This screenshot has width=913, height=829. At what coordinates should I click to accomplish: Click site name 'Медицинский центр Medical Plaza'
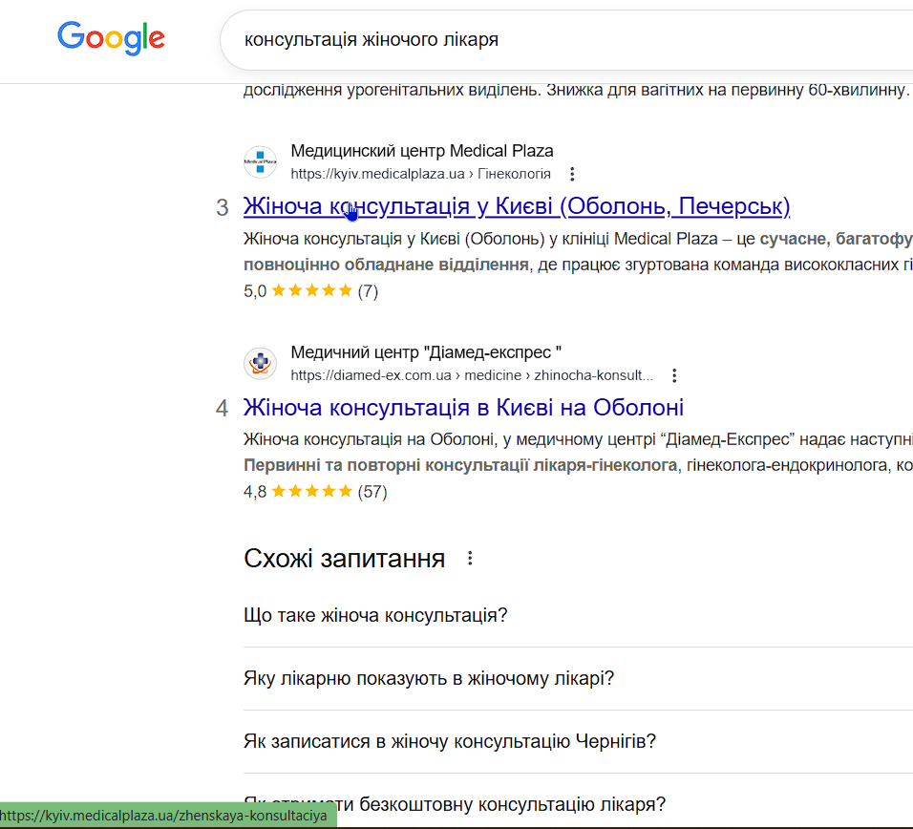tap(421, 151)
